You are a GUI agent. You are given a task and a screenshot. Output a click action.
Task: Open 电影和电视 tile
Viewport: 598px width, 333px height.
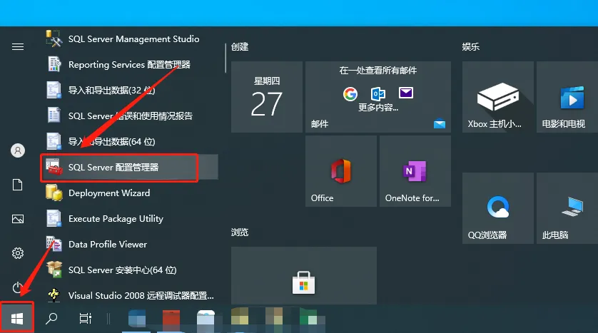(x=567, y=97)
